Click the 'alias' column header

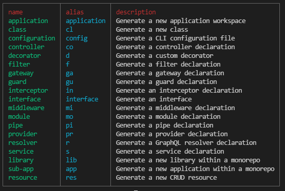(74, 12)
